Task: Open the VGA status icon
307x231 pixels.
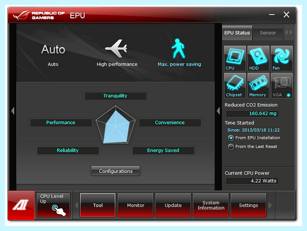Action: (281, 86)
